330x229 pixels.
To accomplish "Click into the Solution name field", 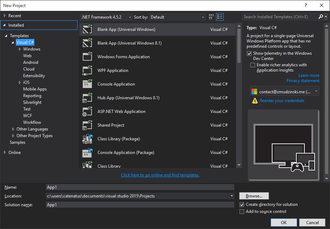I will click(x=140, y=204).
